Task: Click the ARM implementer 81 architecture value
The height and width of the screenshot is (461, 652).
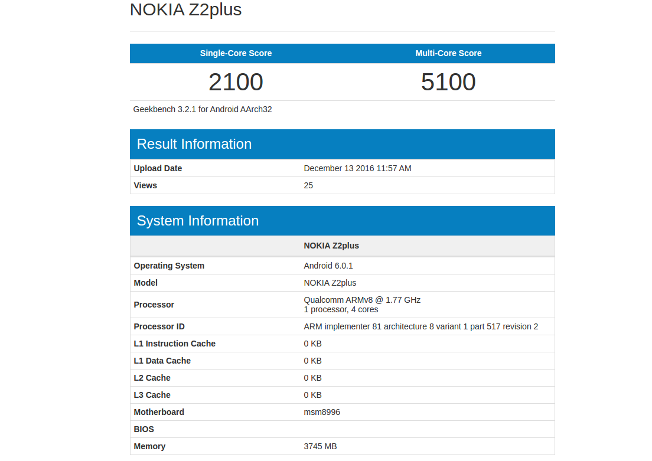Action: click(421, 327)
